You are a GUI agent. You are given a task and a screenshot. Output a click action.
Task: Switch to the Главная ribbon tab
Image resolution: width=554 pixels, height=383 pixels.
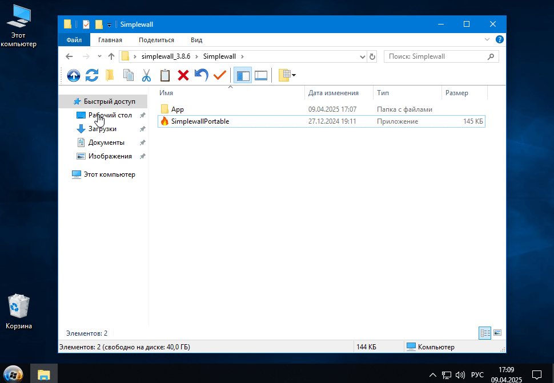(110, 40)
